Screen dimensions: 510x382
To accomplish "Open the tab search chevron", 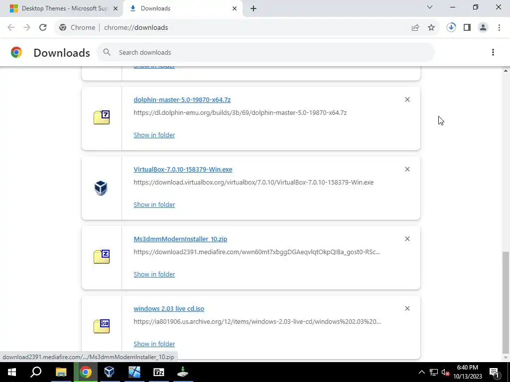I will click(430, 7).
